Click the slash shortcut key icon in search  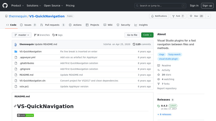183,6
